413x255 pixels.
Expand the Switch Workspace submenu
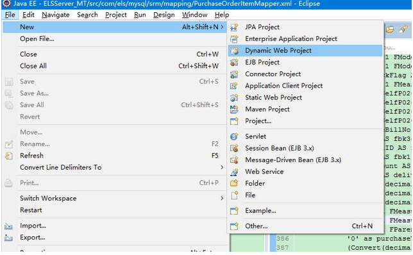(x=222, y=199)
